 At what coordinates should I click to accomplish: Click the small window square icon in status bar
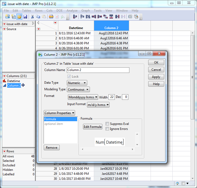[183, 183]
